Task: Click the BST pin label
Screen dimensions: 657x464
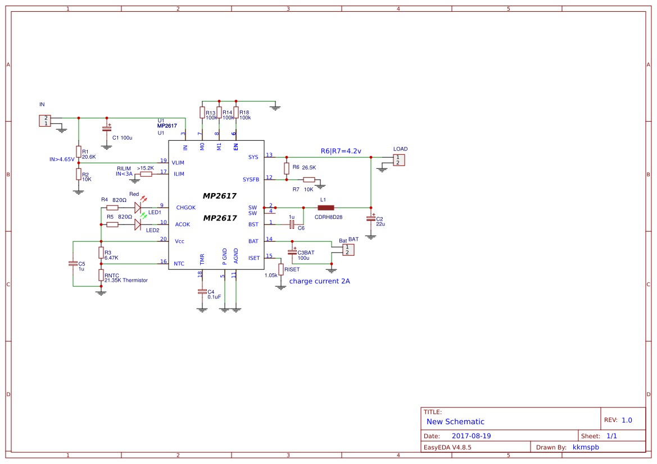Action: click(x=253, y=224)
